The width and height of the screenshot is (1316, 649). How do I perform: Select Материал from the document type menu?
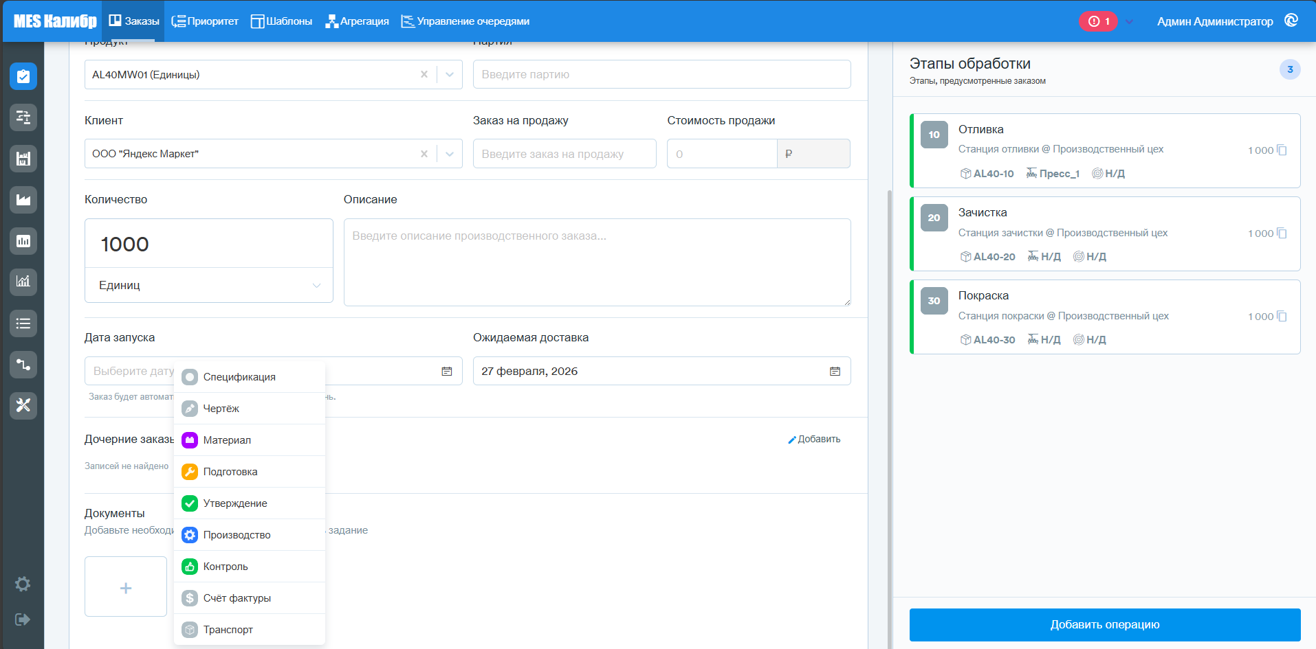coord(250,440)
